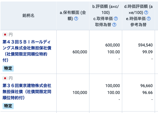Click 特定 badge under 東京建物 bond

tap(8, 106)
